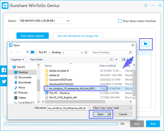Enable Shut down when finished checkbox
Image resolution: width=164 pixels, height=131 pixels.
tap(120, 21)
